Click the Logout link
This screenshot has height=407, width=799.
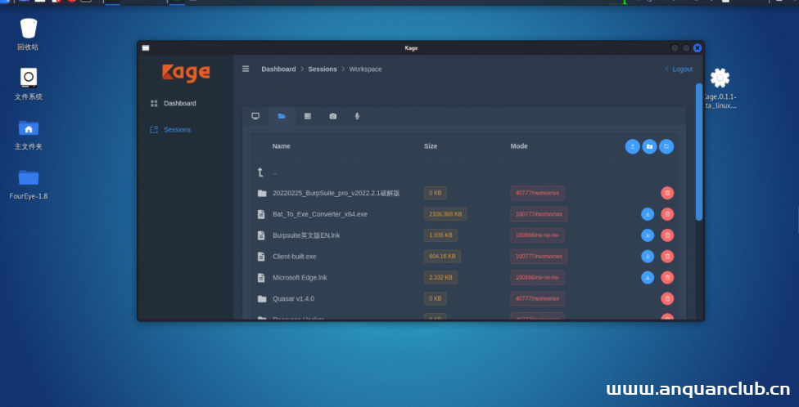tap(682, 69)
